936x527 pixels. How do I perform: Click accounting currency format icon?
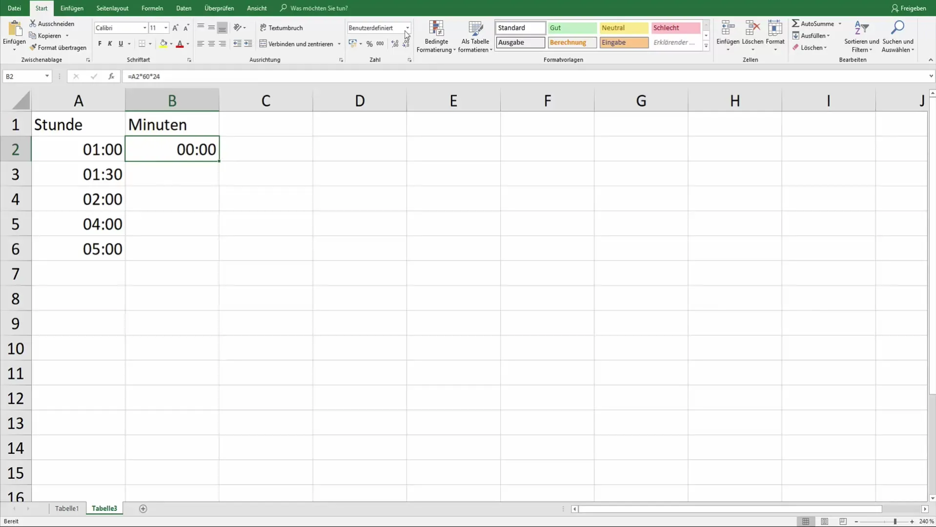[352, 43]
